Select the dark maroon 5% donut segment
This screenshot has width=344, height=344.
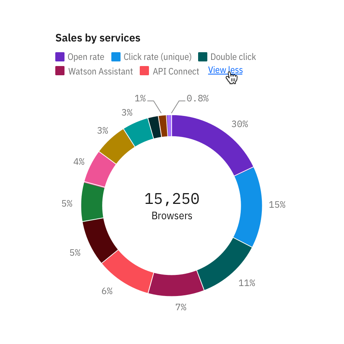(99, 239)
